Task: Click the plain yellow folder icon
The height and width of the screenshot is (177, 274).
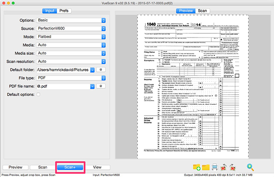Action: 205,167
